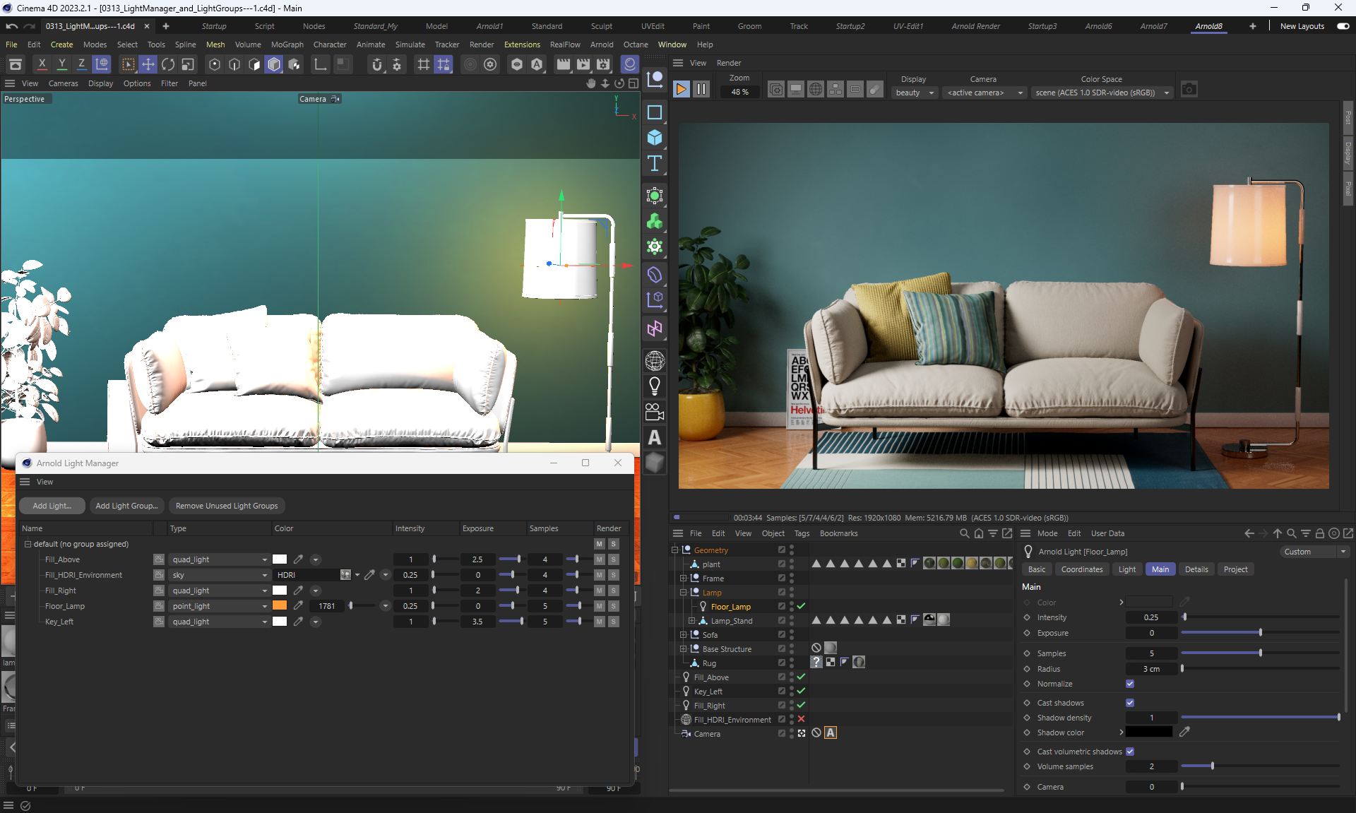The image size is (1356, 813).
Task: Select the Rotate tool in toolbar
Action: [x=168, y=64]
